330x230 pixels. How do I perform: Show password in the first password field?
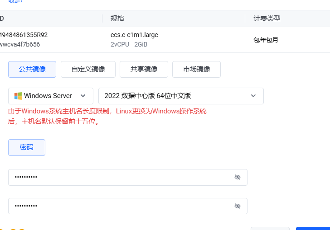pos(238,177)
